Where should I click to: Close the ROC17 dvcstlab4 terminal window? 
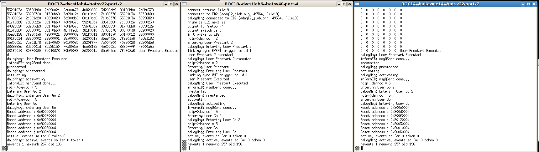pos(177,4)
